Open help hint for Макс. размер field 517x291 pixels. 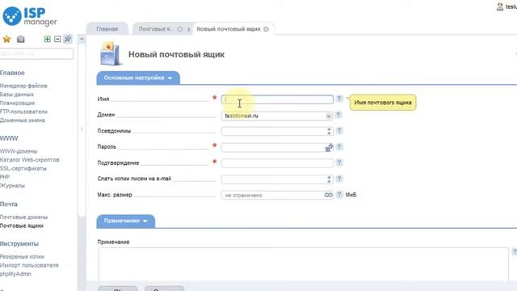click(339, 195)
